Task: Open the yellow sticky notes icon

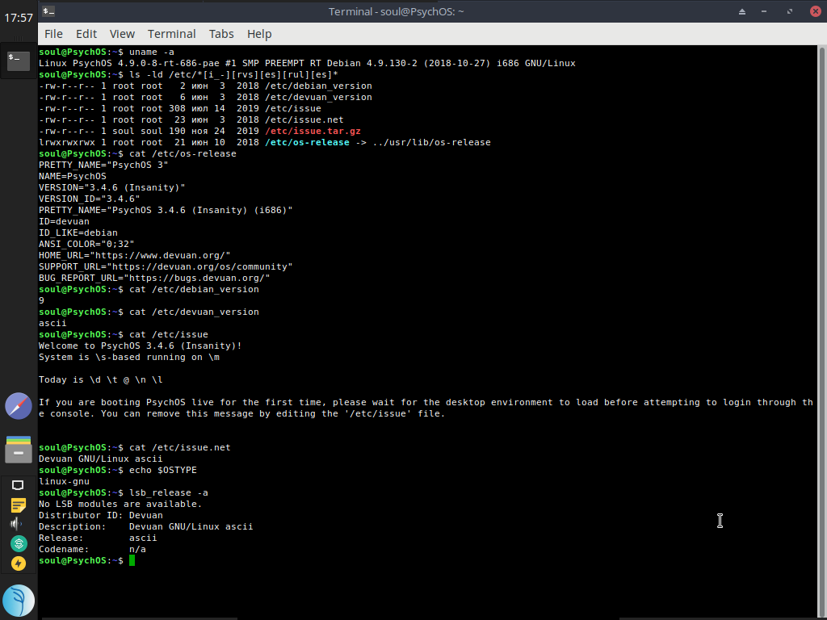Action: [x=18, y=505]
